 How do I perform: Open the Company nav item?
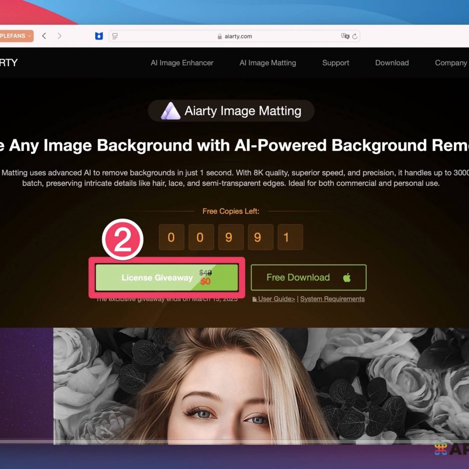tap(450, 63)
